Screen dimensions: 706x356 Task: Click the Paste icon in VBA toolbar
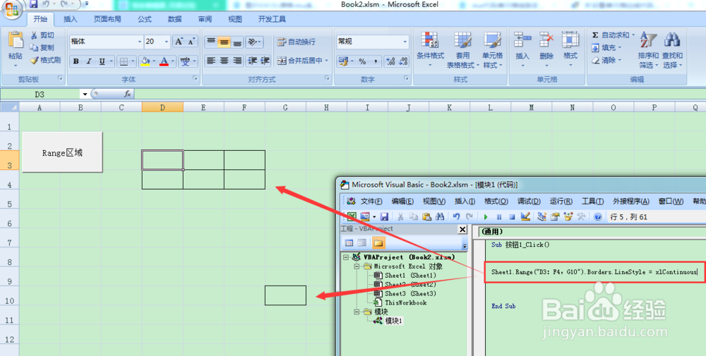pos(426,216)
